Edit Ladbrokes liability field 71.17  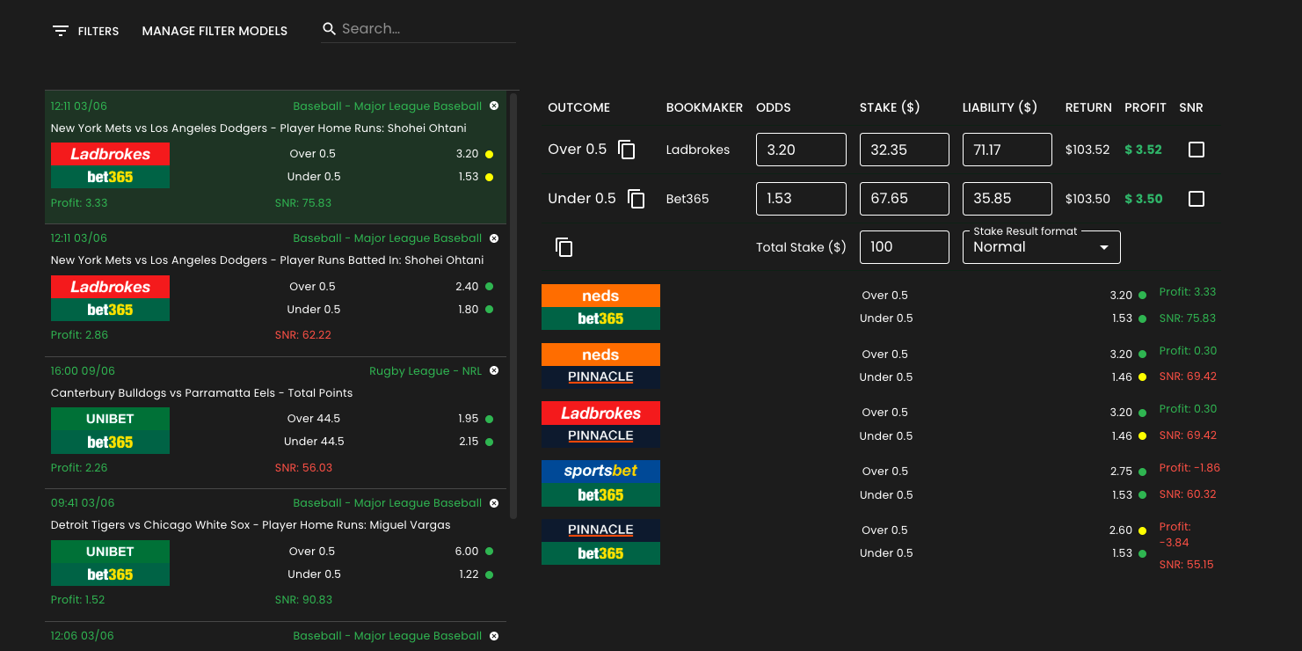tap(1007, 150)
